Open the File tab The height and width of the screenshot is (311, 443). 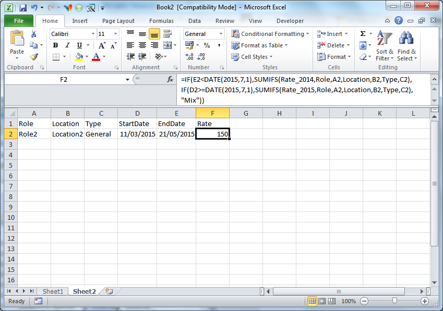pos(19,21)
